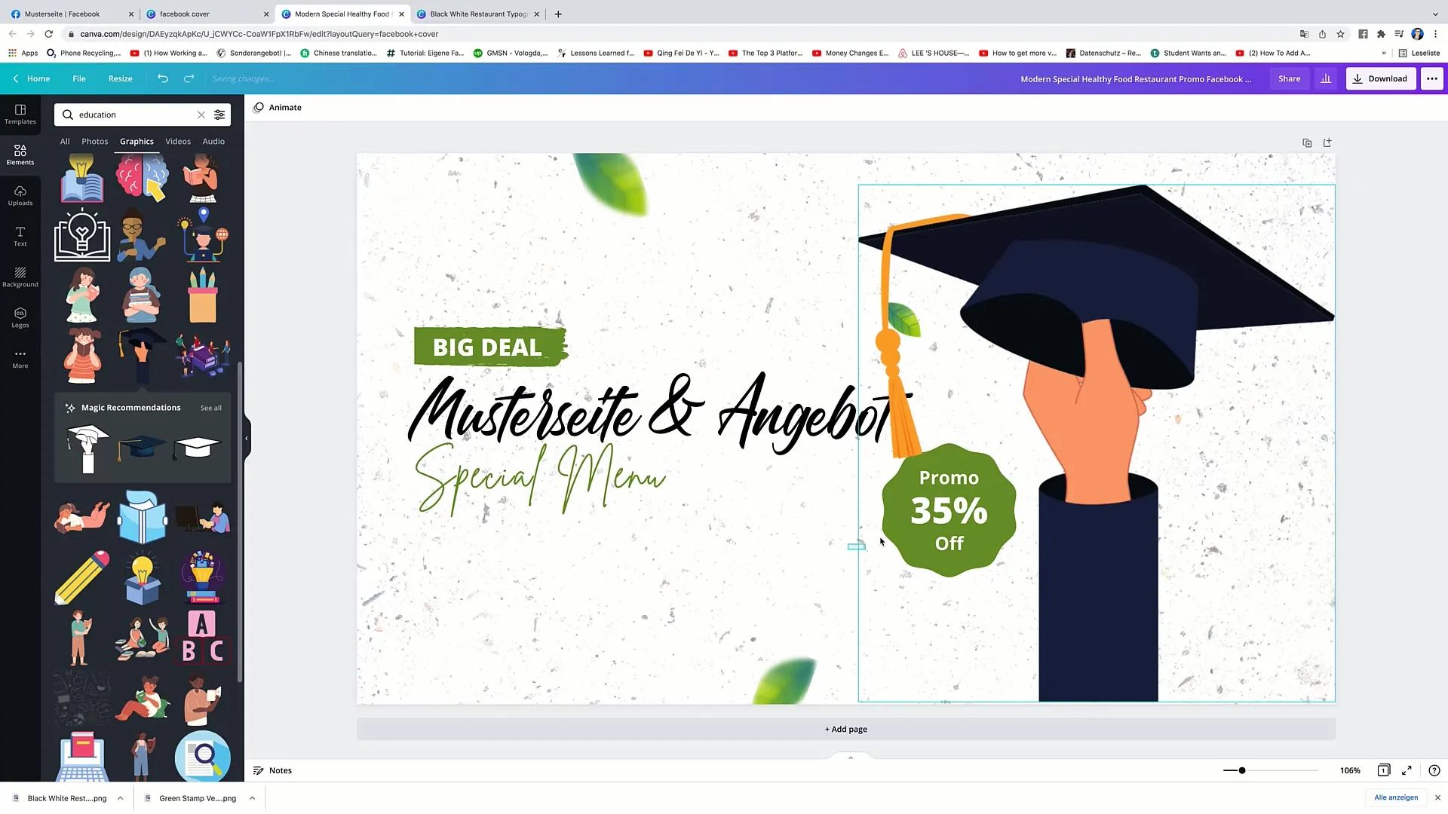The width and height of the screenshot is (1448, 814).
Task: Click the Undo arrow in Canva toolbar
Action: (163, 78)
